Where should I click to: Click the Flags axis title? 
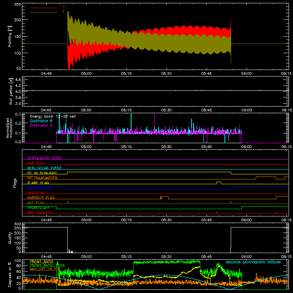15,183
